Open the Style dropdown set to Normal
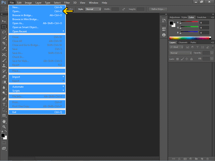This screenshot has width=215, height=161. pyautogui.click(x=93, y=9)
